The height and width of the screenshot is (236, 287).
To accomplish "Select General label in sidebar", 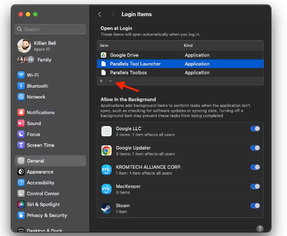I will click(35, 161).
